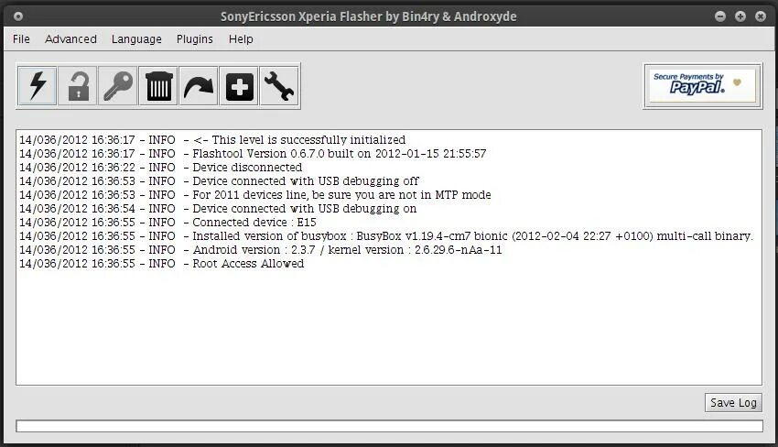Click the wrench tools icon
Image resolution: width=778 pixels, height=447 pixels.
pos(279,86)
